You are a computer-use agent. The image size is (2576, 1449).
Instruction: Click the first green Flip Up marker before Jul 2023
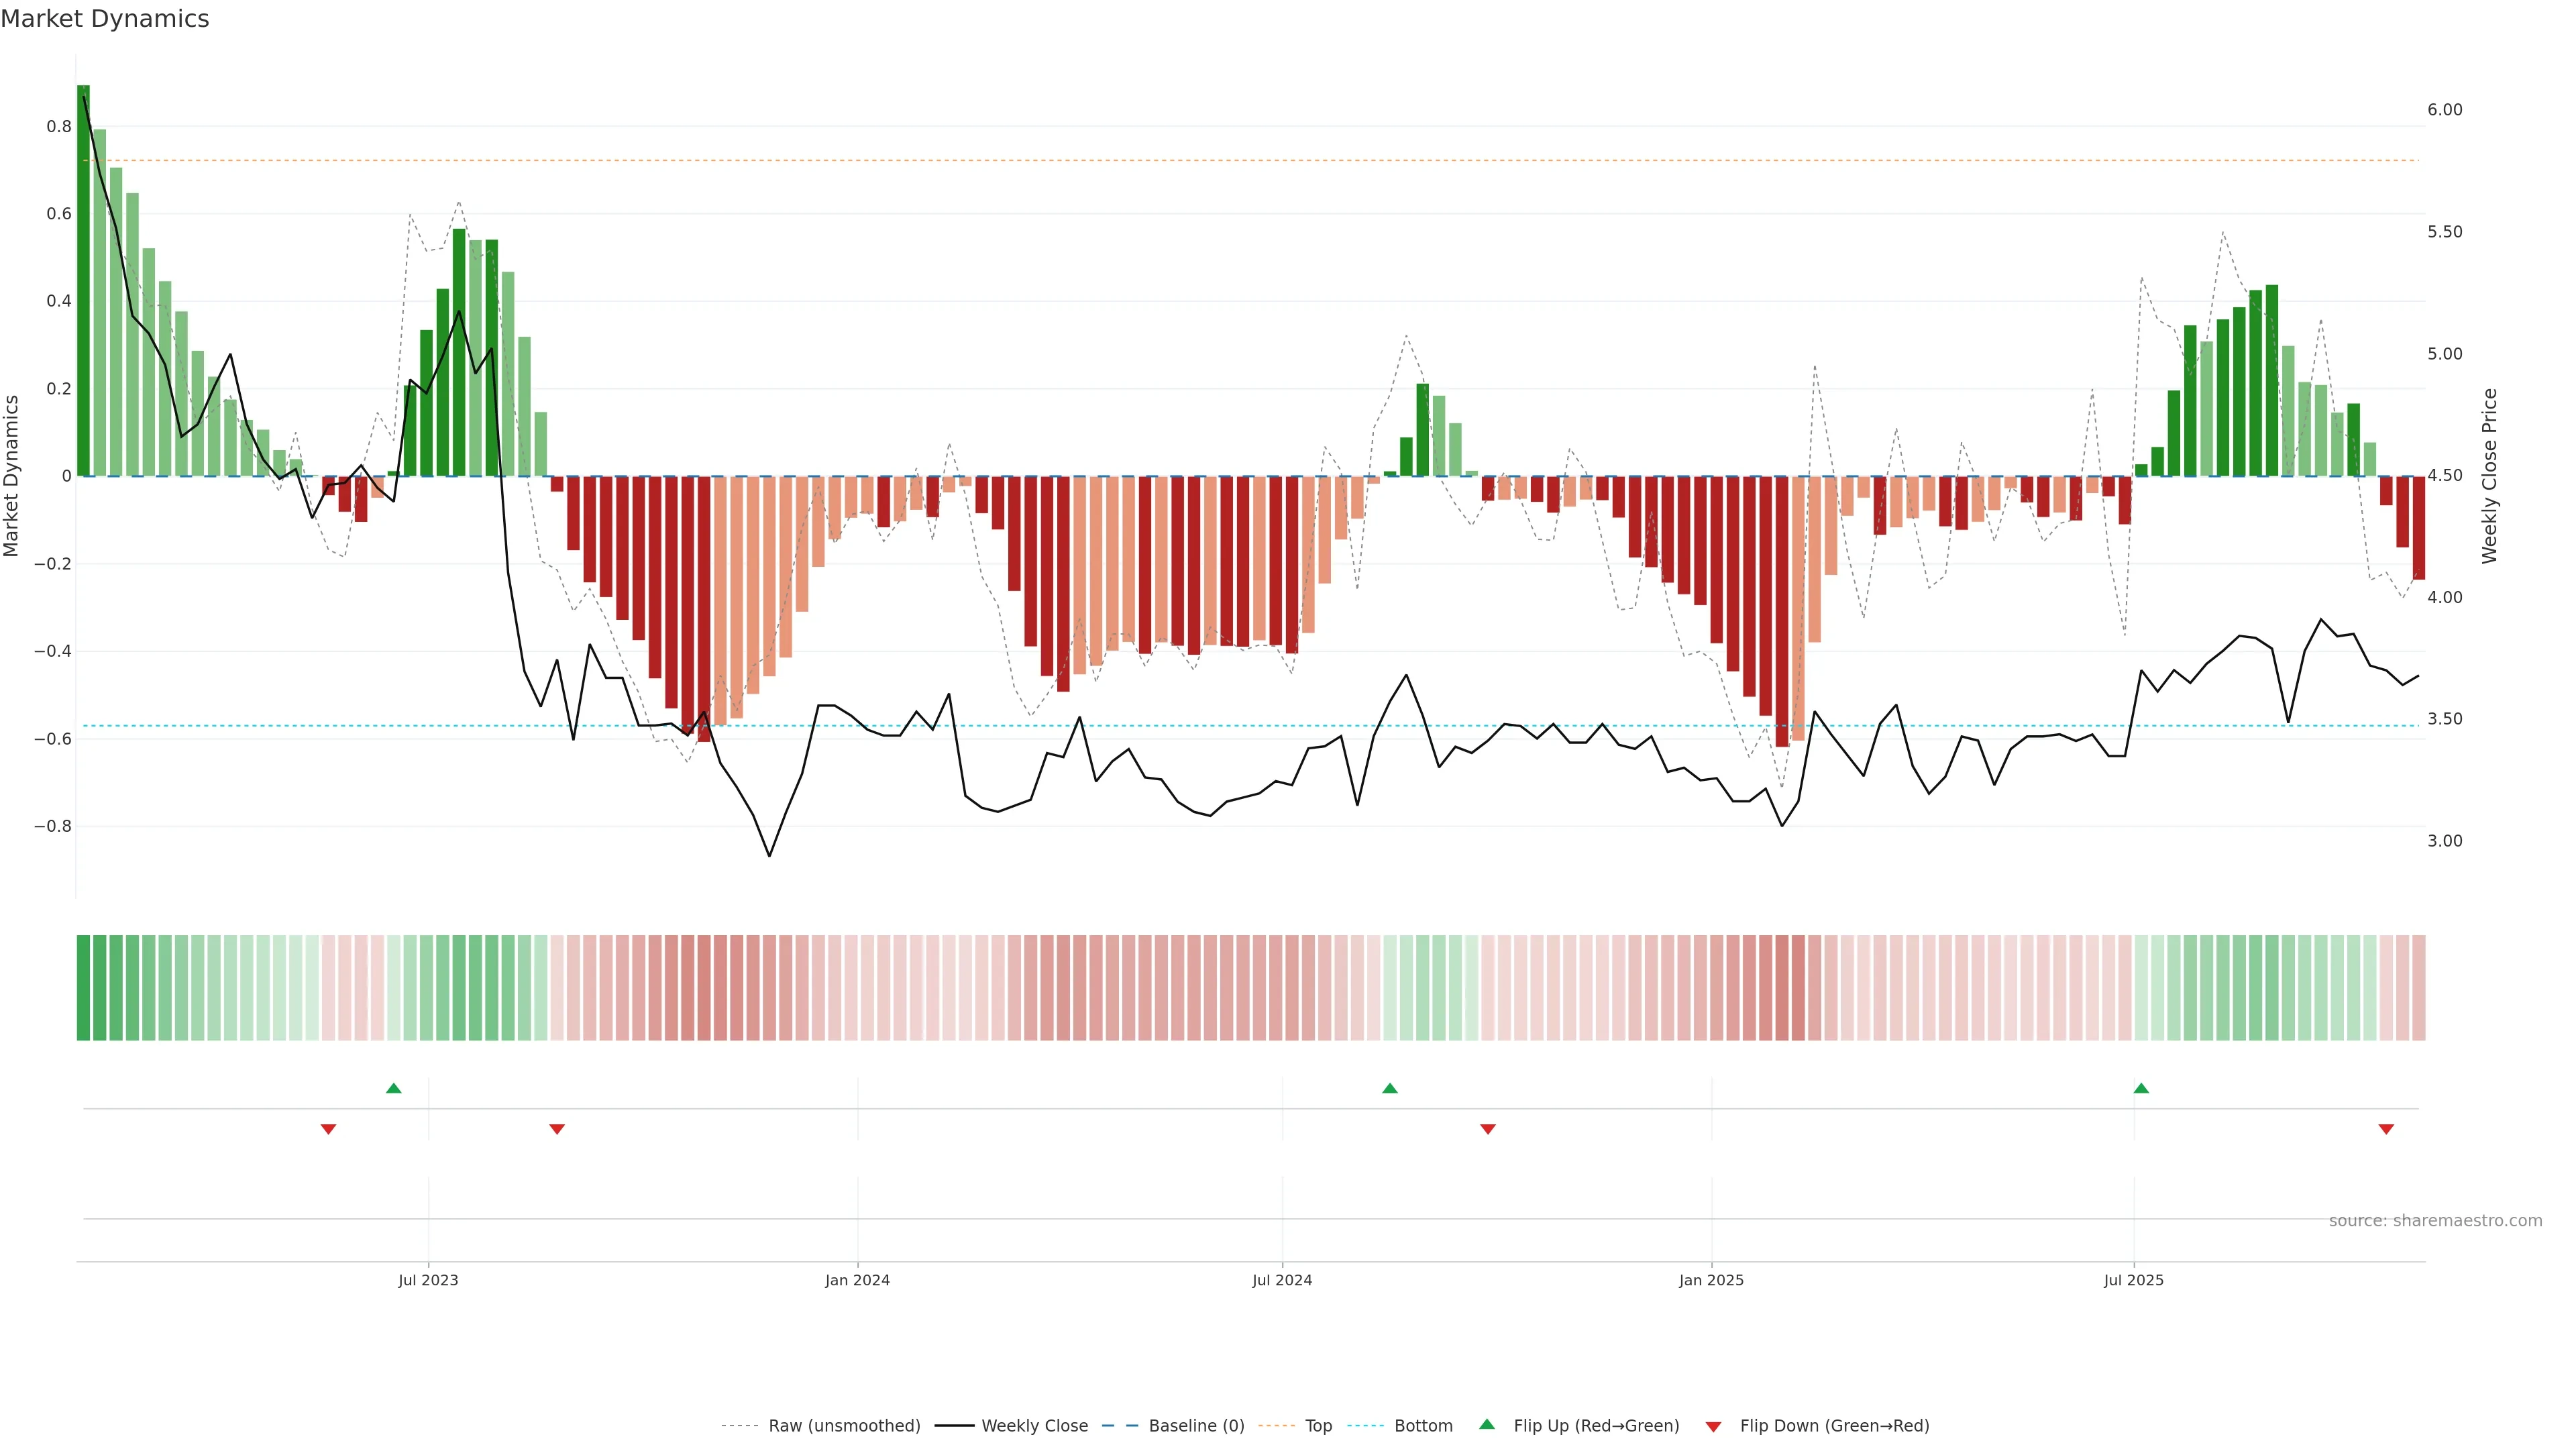[x=394, y=1088]
